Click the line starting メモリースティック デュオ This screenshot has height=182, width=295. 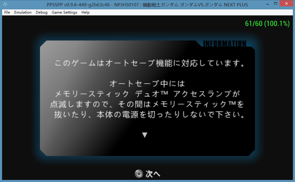pyautogui.click(x=147, y=94)
